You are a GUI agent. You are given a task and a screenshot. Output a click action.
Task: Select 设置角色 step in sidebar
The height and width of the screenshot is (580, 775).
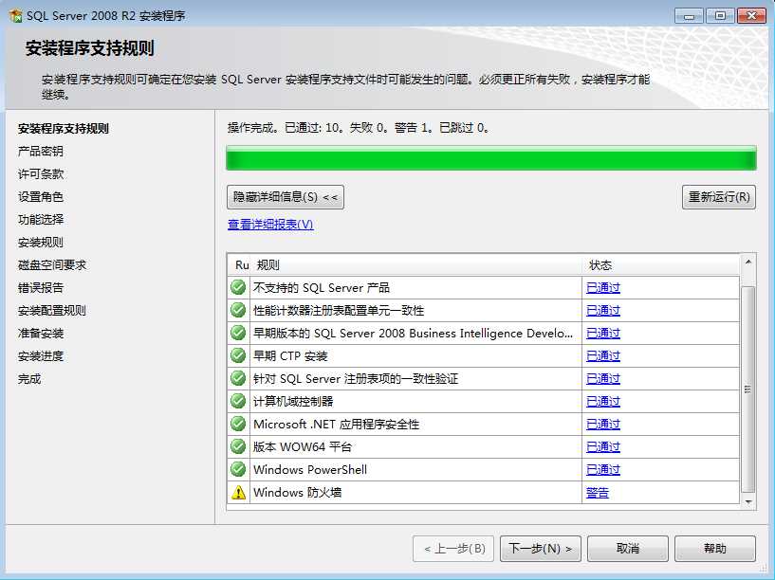(41, 196)
